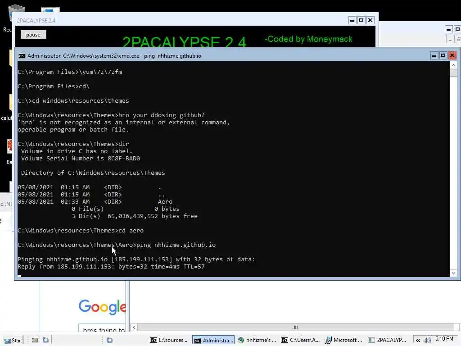The image size is (461, 346).
Task: Click the volume speaker tray icon
Action: point(427,340)
